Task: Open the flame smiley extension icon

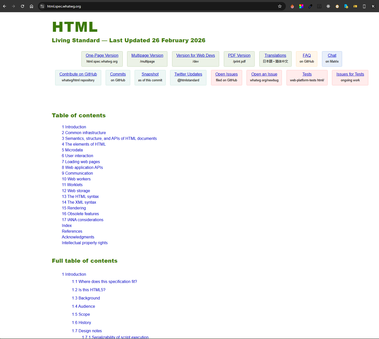Action: (292, 6)
